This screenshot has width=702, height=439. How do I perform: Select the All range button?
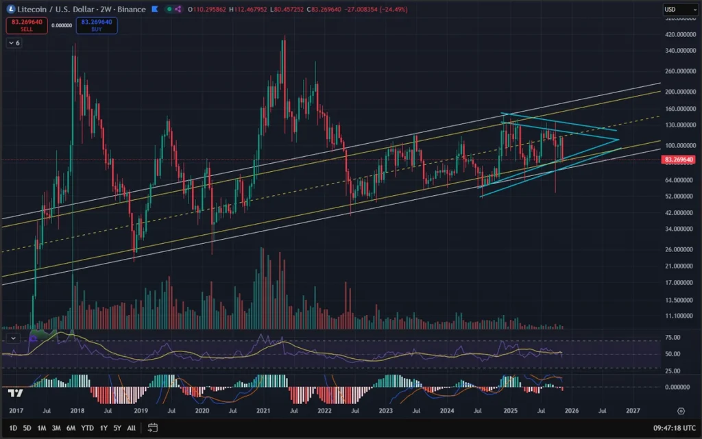coord(131,427)
